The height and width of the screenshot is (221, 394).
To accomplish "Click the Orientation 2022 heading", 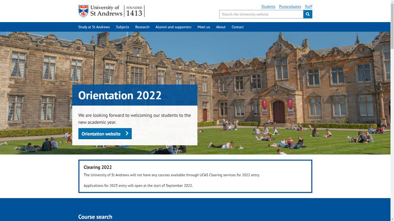I will tap(119, 95).
